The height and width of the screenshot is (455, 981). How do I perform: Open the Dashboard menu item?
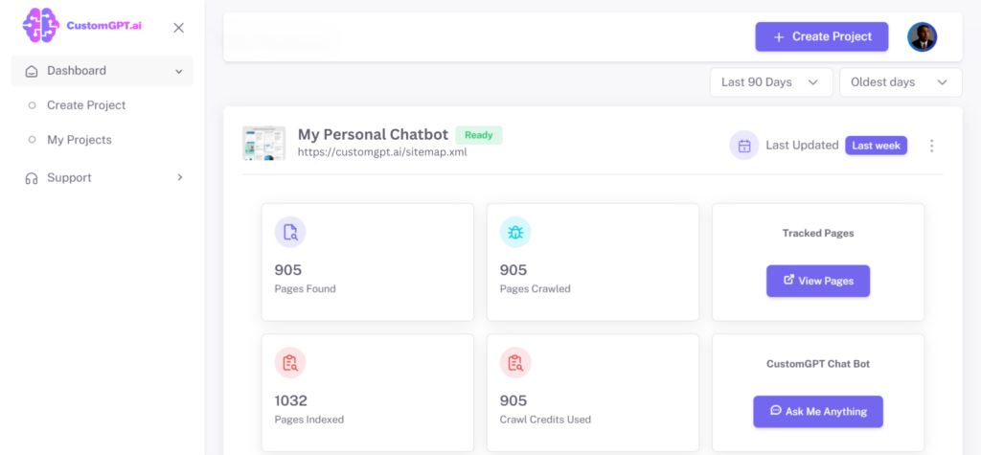[x=102, y=71]
